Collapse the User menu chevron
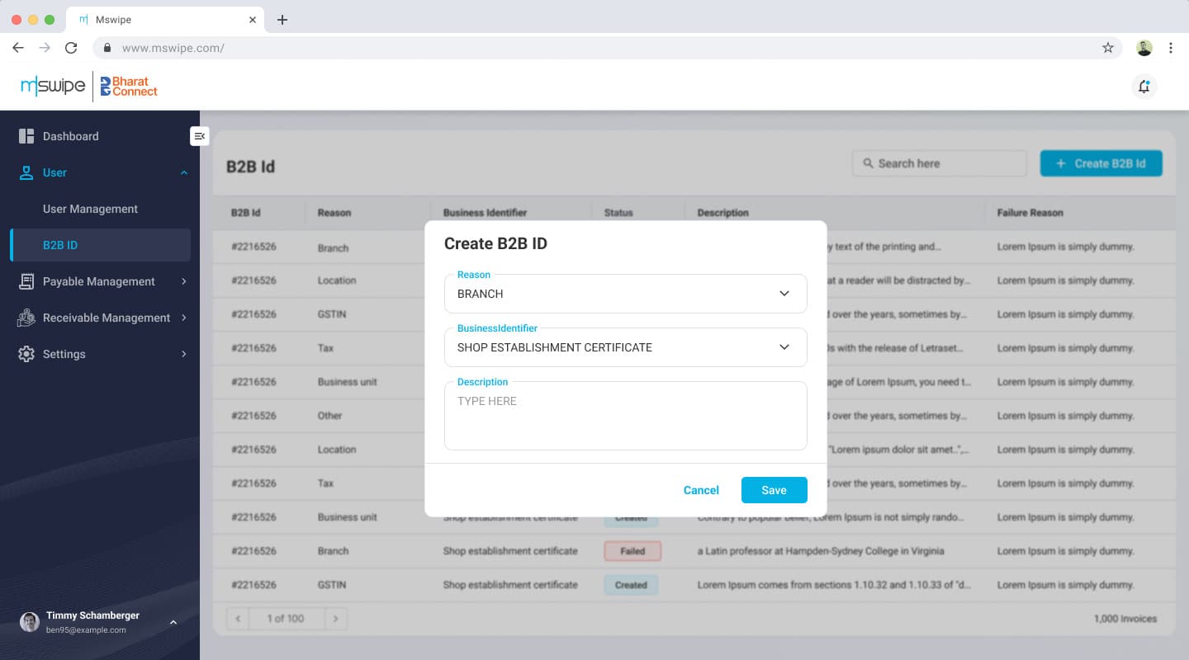Screen dimensions: 1189x660 (184, 172)
